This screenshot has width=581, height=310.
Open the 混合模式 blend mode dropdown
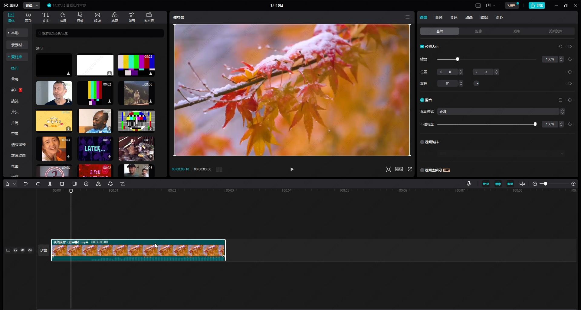click(498, 111)
